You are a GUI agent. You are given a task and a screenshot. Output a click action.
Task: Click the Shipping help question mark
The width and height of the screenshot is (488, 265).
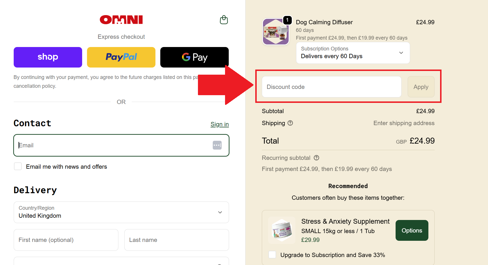click(x=290, y=123)
